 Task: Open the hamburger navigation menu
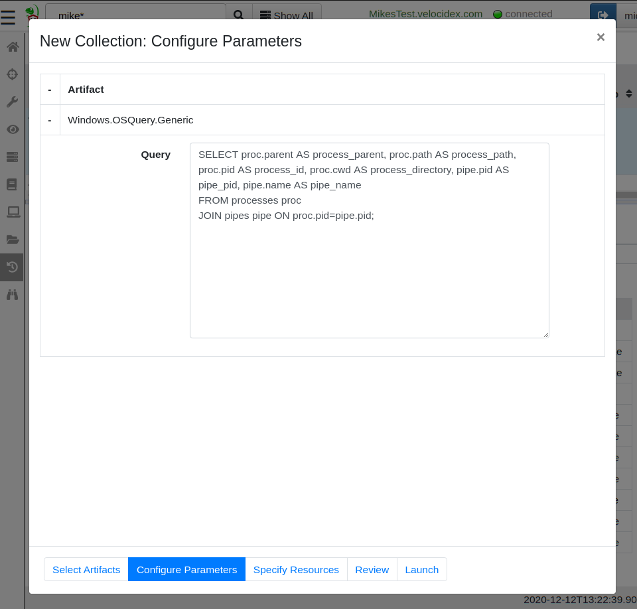pyautogui.click(x=8, y=16)
